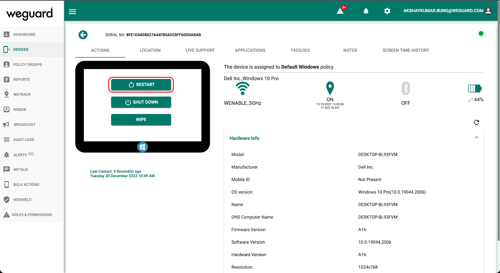Image resolution: width=500 pixels, height=273 pixels.
Task: Open Devices in the sidebar
Action: coord(32,49)
